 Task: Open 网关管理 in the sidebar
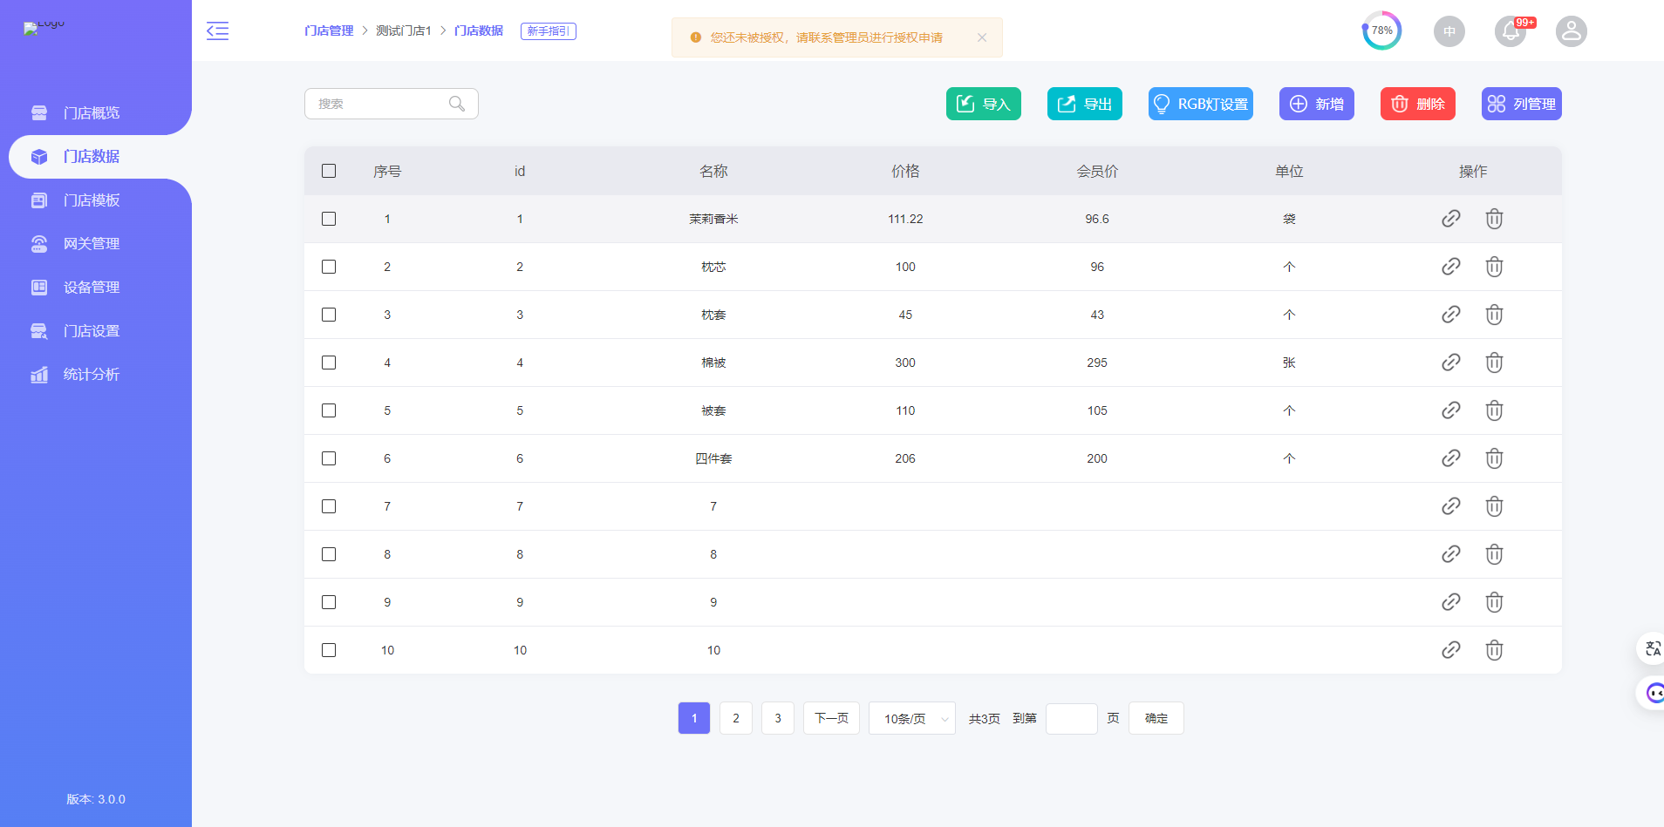tap(92, 244)
